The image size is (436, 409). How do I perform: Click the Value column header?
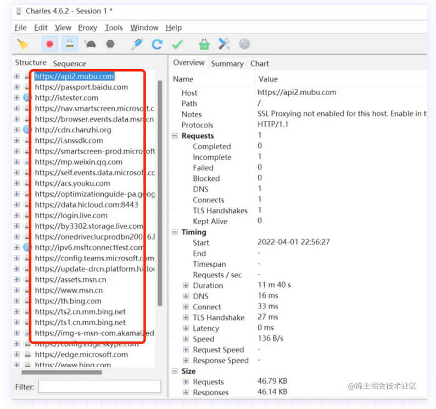tap(268, 79)
